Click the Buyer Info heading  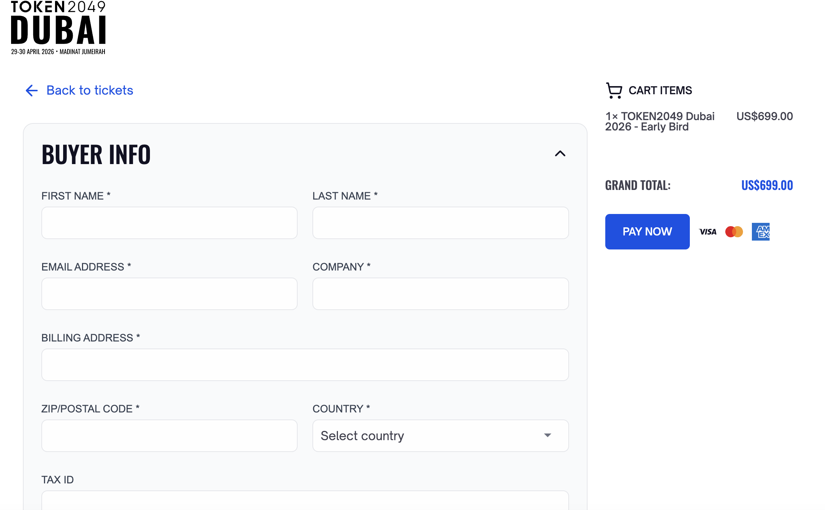tap(96, 154)
